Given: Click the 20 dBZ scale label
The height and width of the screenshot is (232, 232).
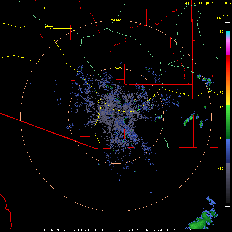Looking at the screenshot, I should pyautogui.click(x=221, y=123).
